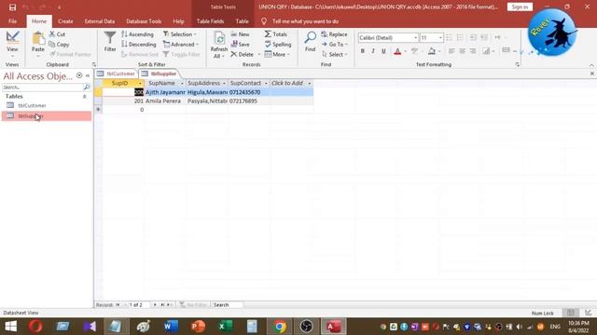Open the Filter tool
Image resolution: width=597 pixels, height=335 pixels.
point(110,42)
